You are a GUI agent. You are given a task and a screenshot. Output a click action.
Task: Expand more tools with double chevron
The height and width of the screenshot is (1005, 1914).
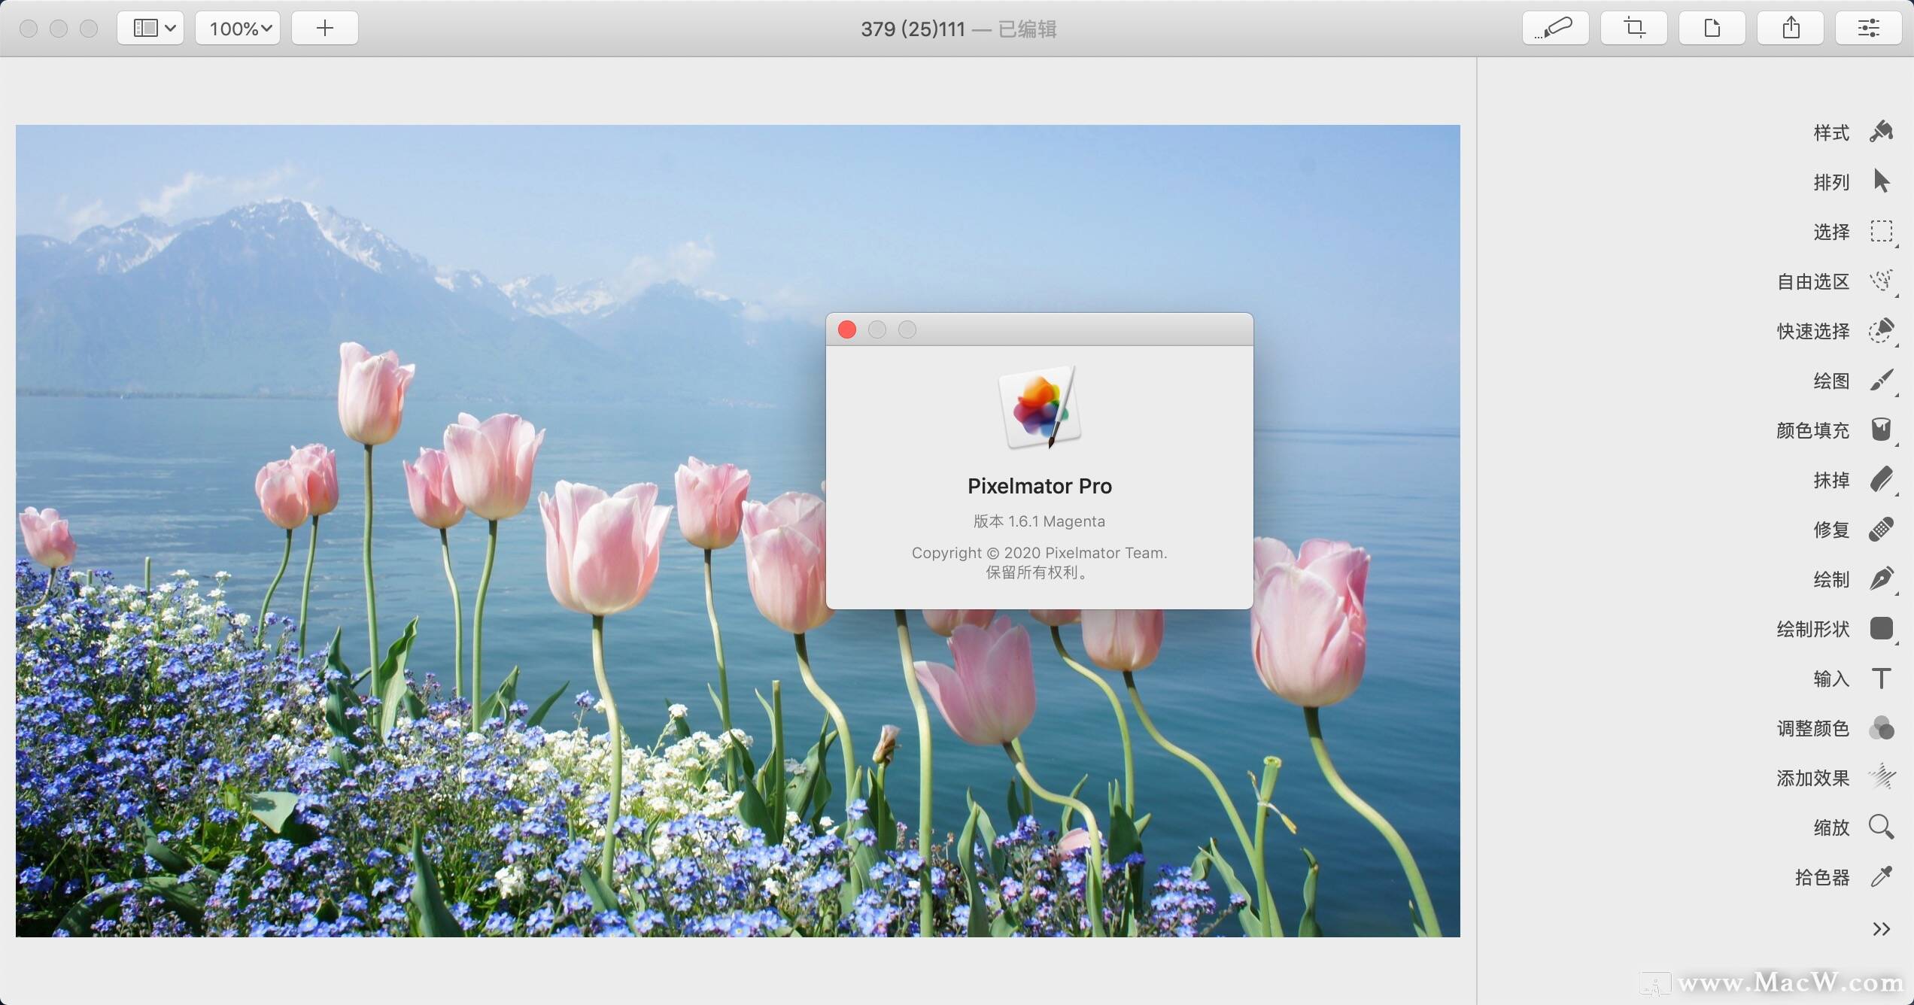[x=1881, y=929]
